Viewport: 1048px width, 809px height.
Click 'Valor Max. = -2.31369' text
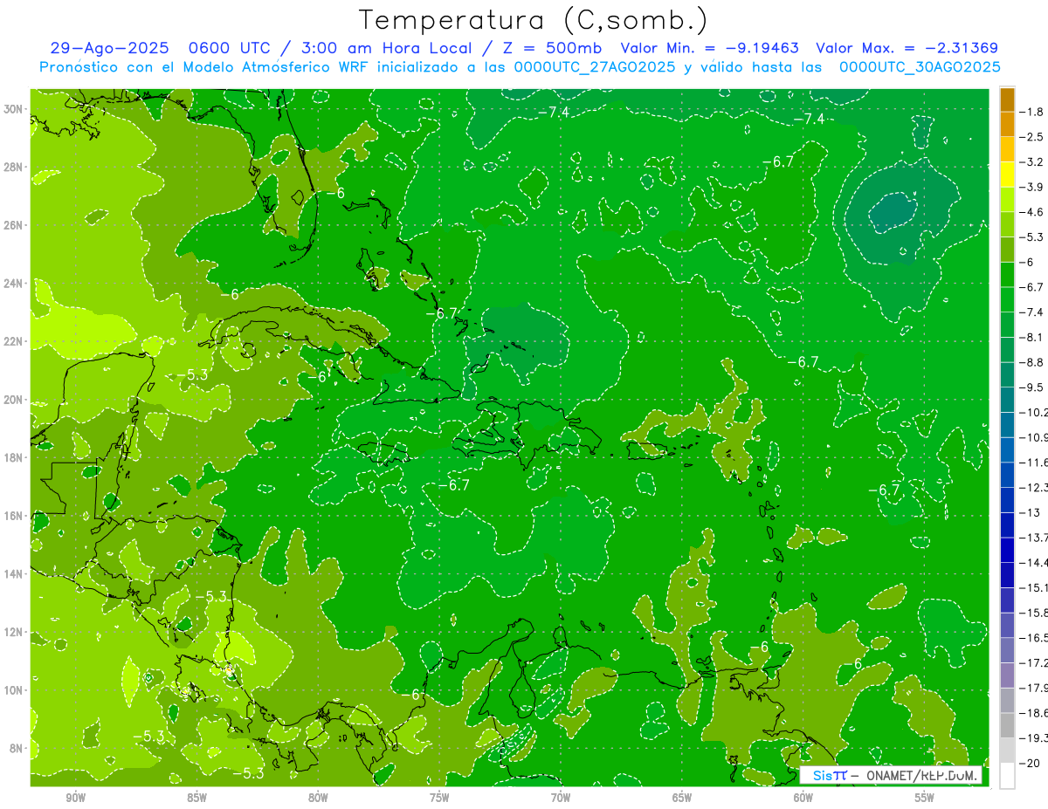click(907, 48)
